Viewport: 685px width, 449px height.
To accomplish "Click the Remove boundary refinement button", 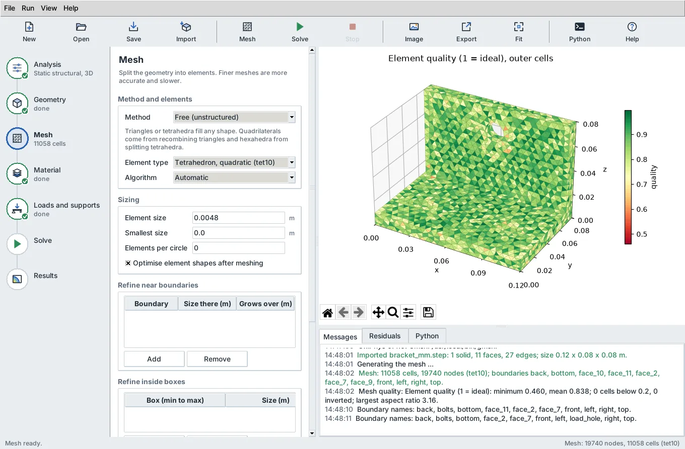I will click(x=217, y=359).
